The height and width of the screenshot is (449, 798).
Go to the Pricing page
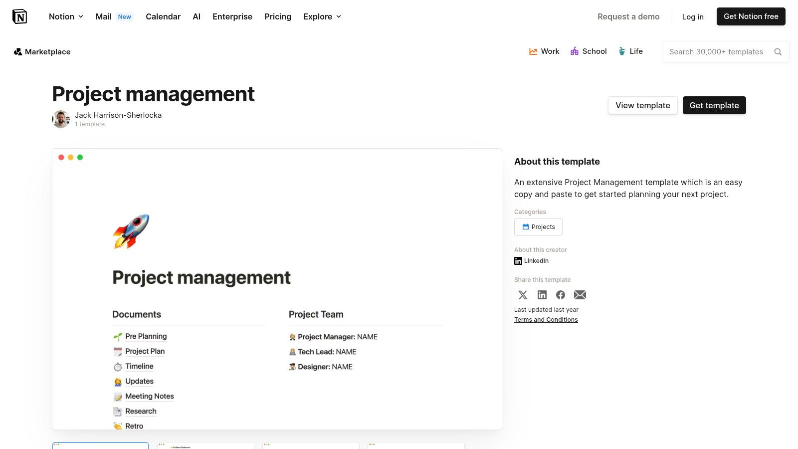coord(278,16)
